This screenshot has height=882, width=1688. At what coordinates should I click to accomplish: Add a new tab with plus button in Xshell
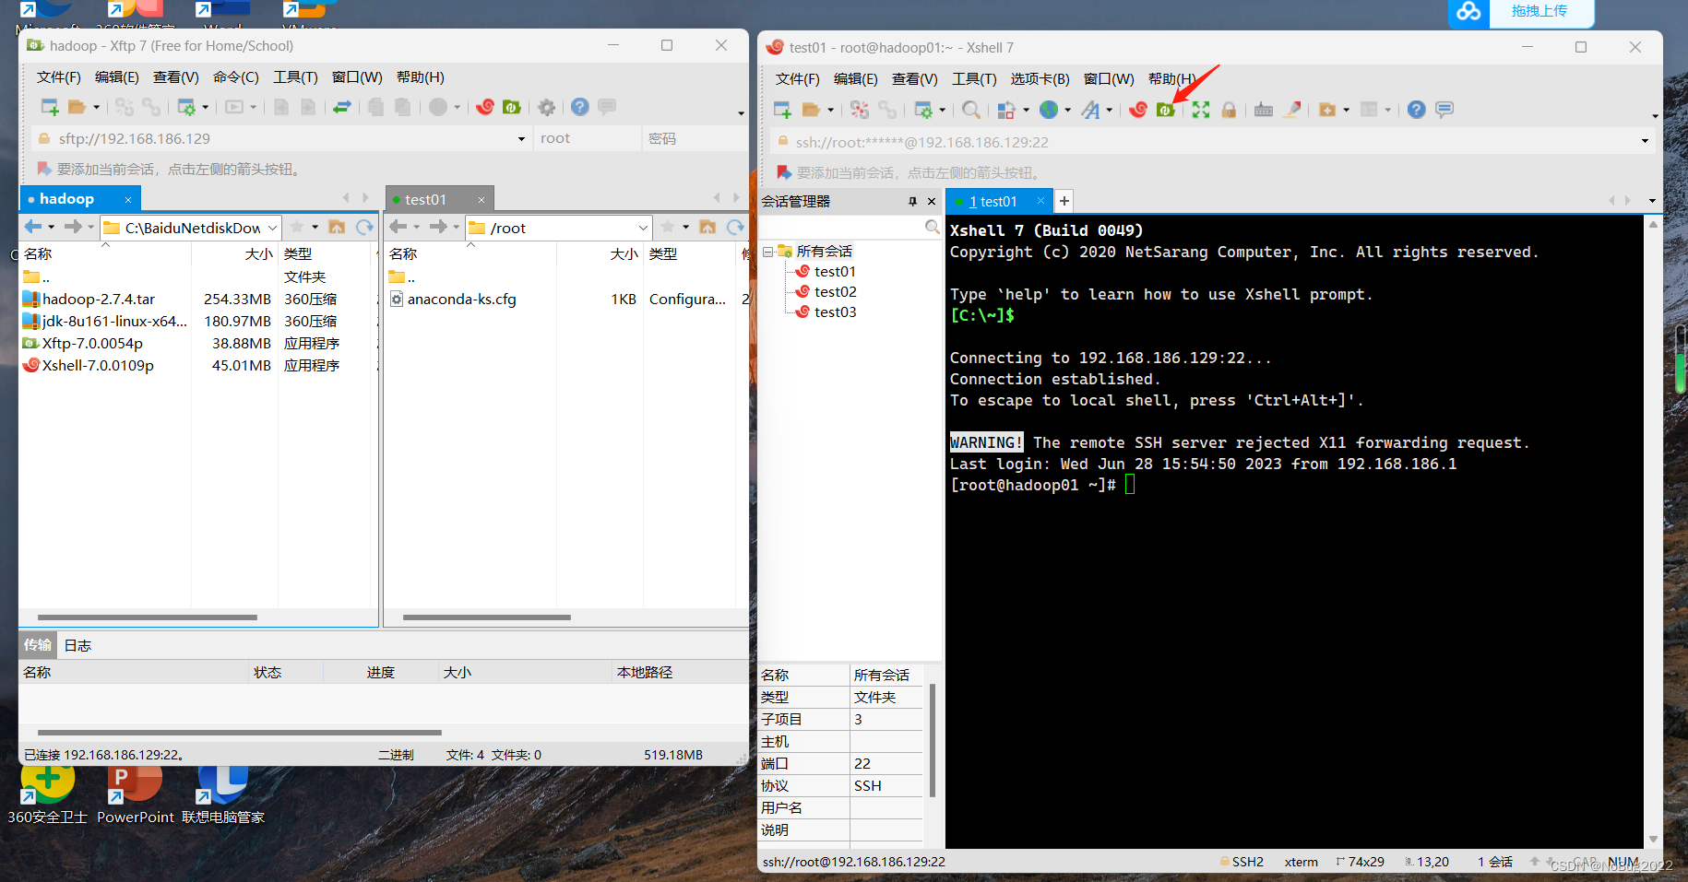[1064, 201]
